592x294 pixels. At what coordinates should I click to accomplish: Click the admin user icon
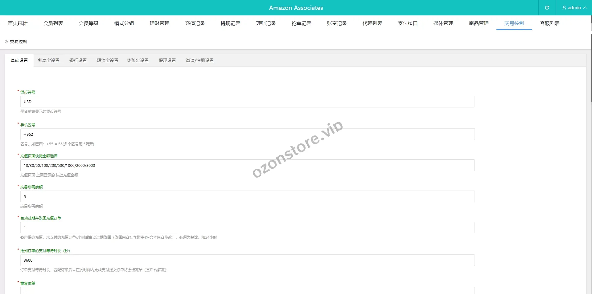click(x=564, y=8)
